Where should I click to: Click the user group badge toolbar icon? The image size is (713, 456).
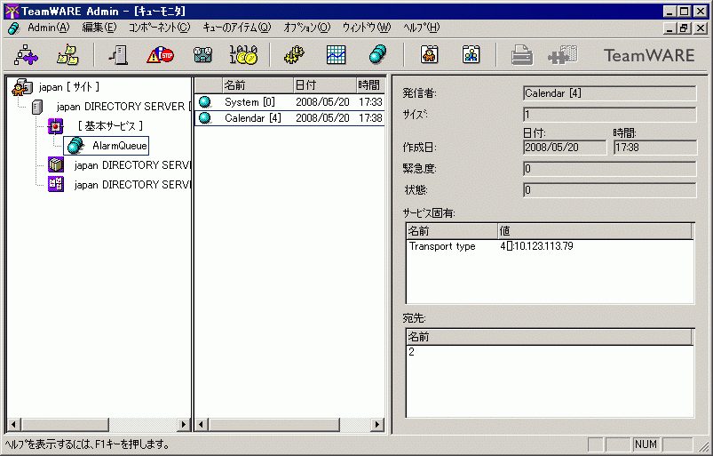coord(471,55)
